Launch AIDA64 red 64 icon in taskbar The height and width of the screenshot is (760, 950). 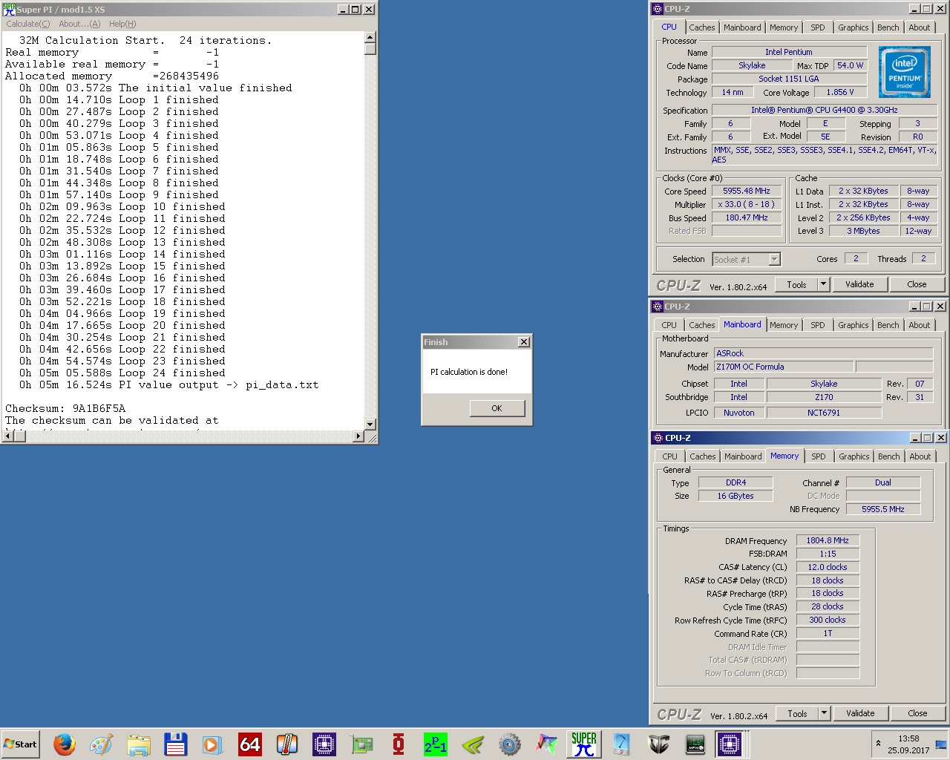250,744
